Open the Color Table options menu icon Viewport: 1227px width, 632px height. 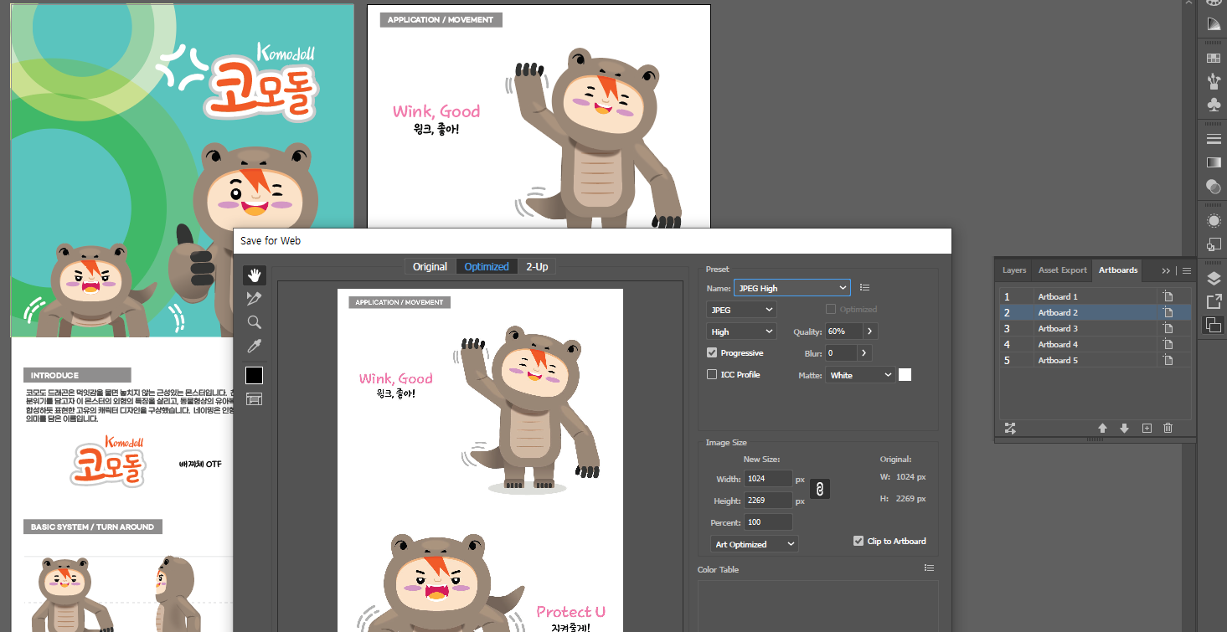(x=929, y=568)
